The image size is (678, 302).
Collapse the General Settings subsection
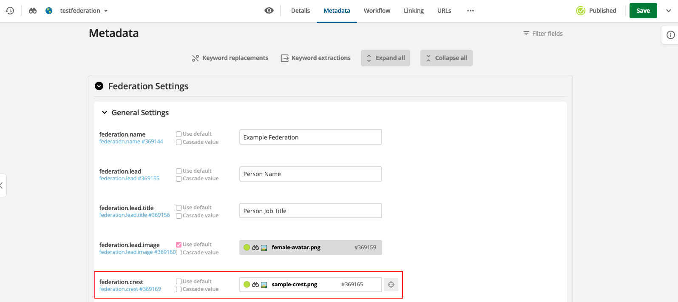point(105,113)
